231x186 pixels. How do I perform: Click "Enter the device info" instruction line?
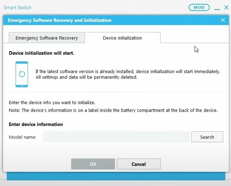(52, 103)
